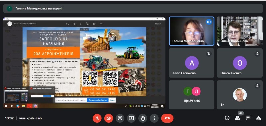Click the 'Скрыть' link in sharing bar
266x126 pixels.
pos(112,100)
